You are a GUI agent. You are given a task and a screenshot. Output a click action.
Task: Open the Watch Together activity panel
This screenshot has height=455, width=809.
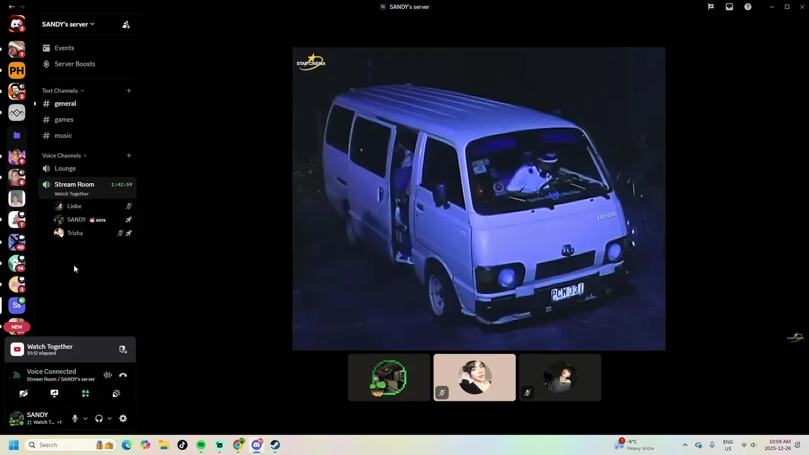point(70,349)
